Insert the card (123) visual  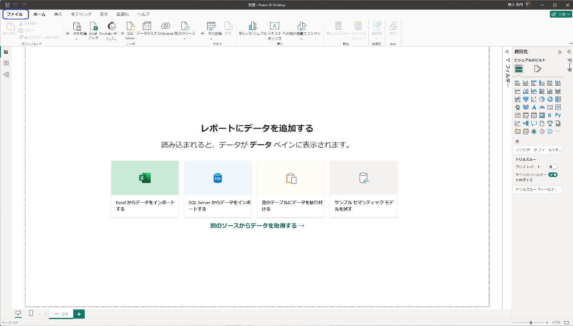pyautogui.click(x=550, y=107)
